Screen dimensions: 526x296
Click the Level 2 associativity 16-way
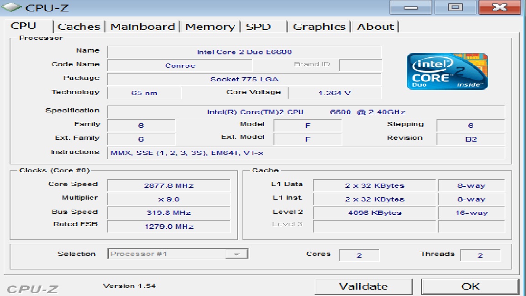click(x=471, y=213)
